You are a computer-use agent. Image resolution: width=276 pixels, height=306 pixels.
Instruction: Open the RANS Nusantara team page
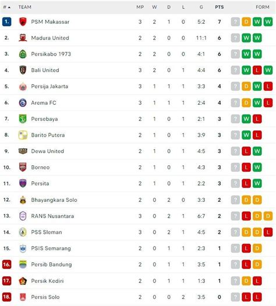(x=52, y=216)
